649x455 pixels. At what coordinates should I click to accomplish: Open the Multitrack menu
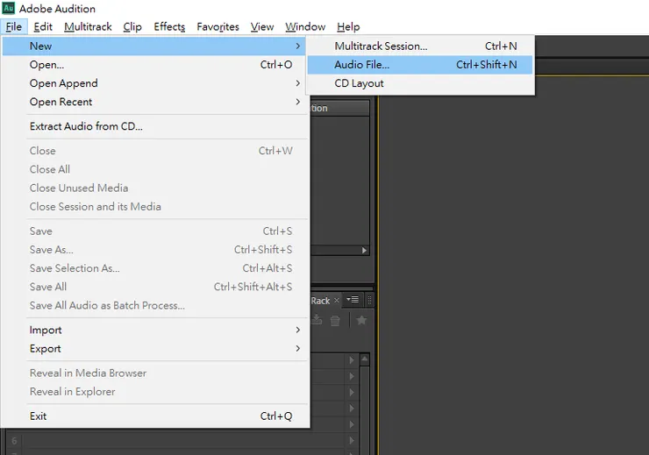[88, 27]
